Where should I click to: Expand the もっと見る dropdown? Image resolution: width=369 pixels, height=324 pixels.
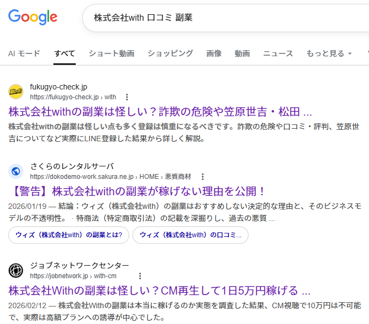pyautogui.click(x=329, y=53)
